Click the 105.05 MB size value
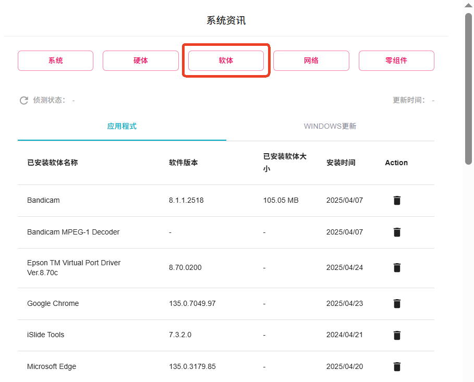Screen dimensions: 474x382 click(x=281, y=200)
